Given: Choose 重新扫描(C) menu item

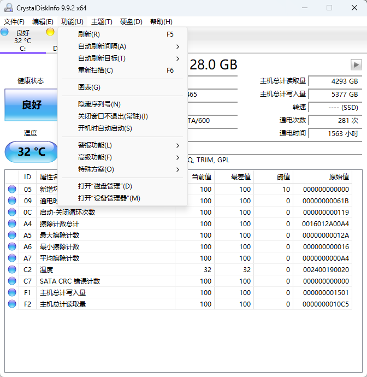Looking at the screenshot, I should [122, 70].
